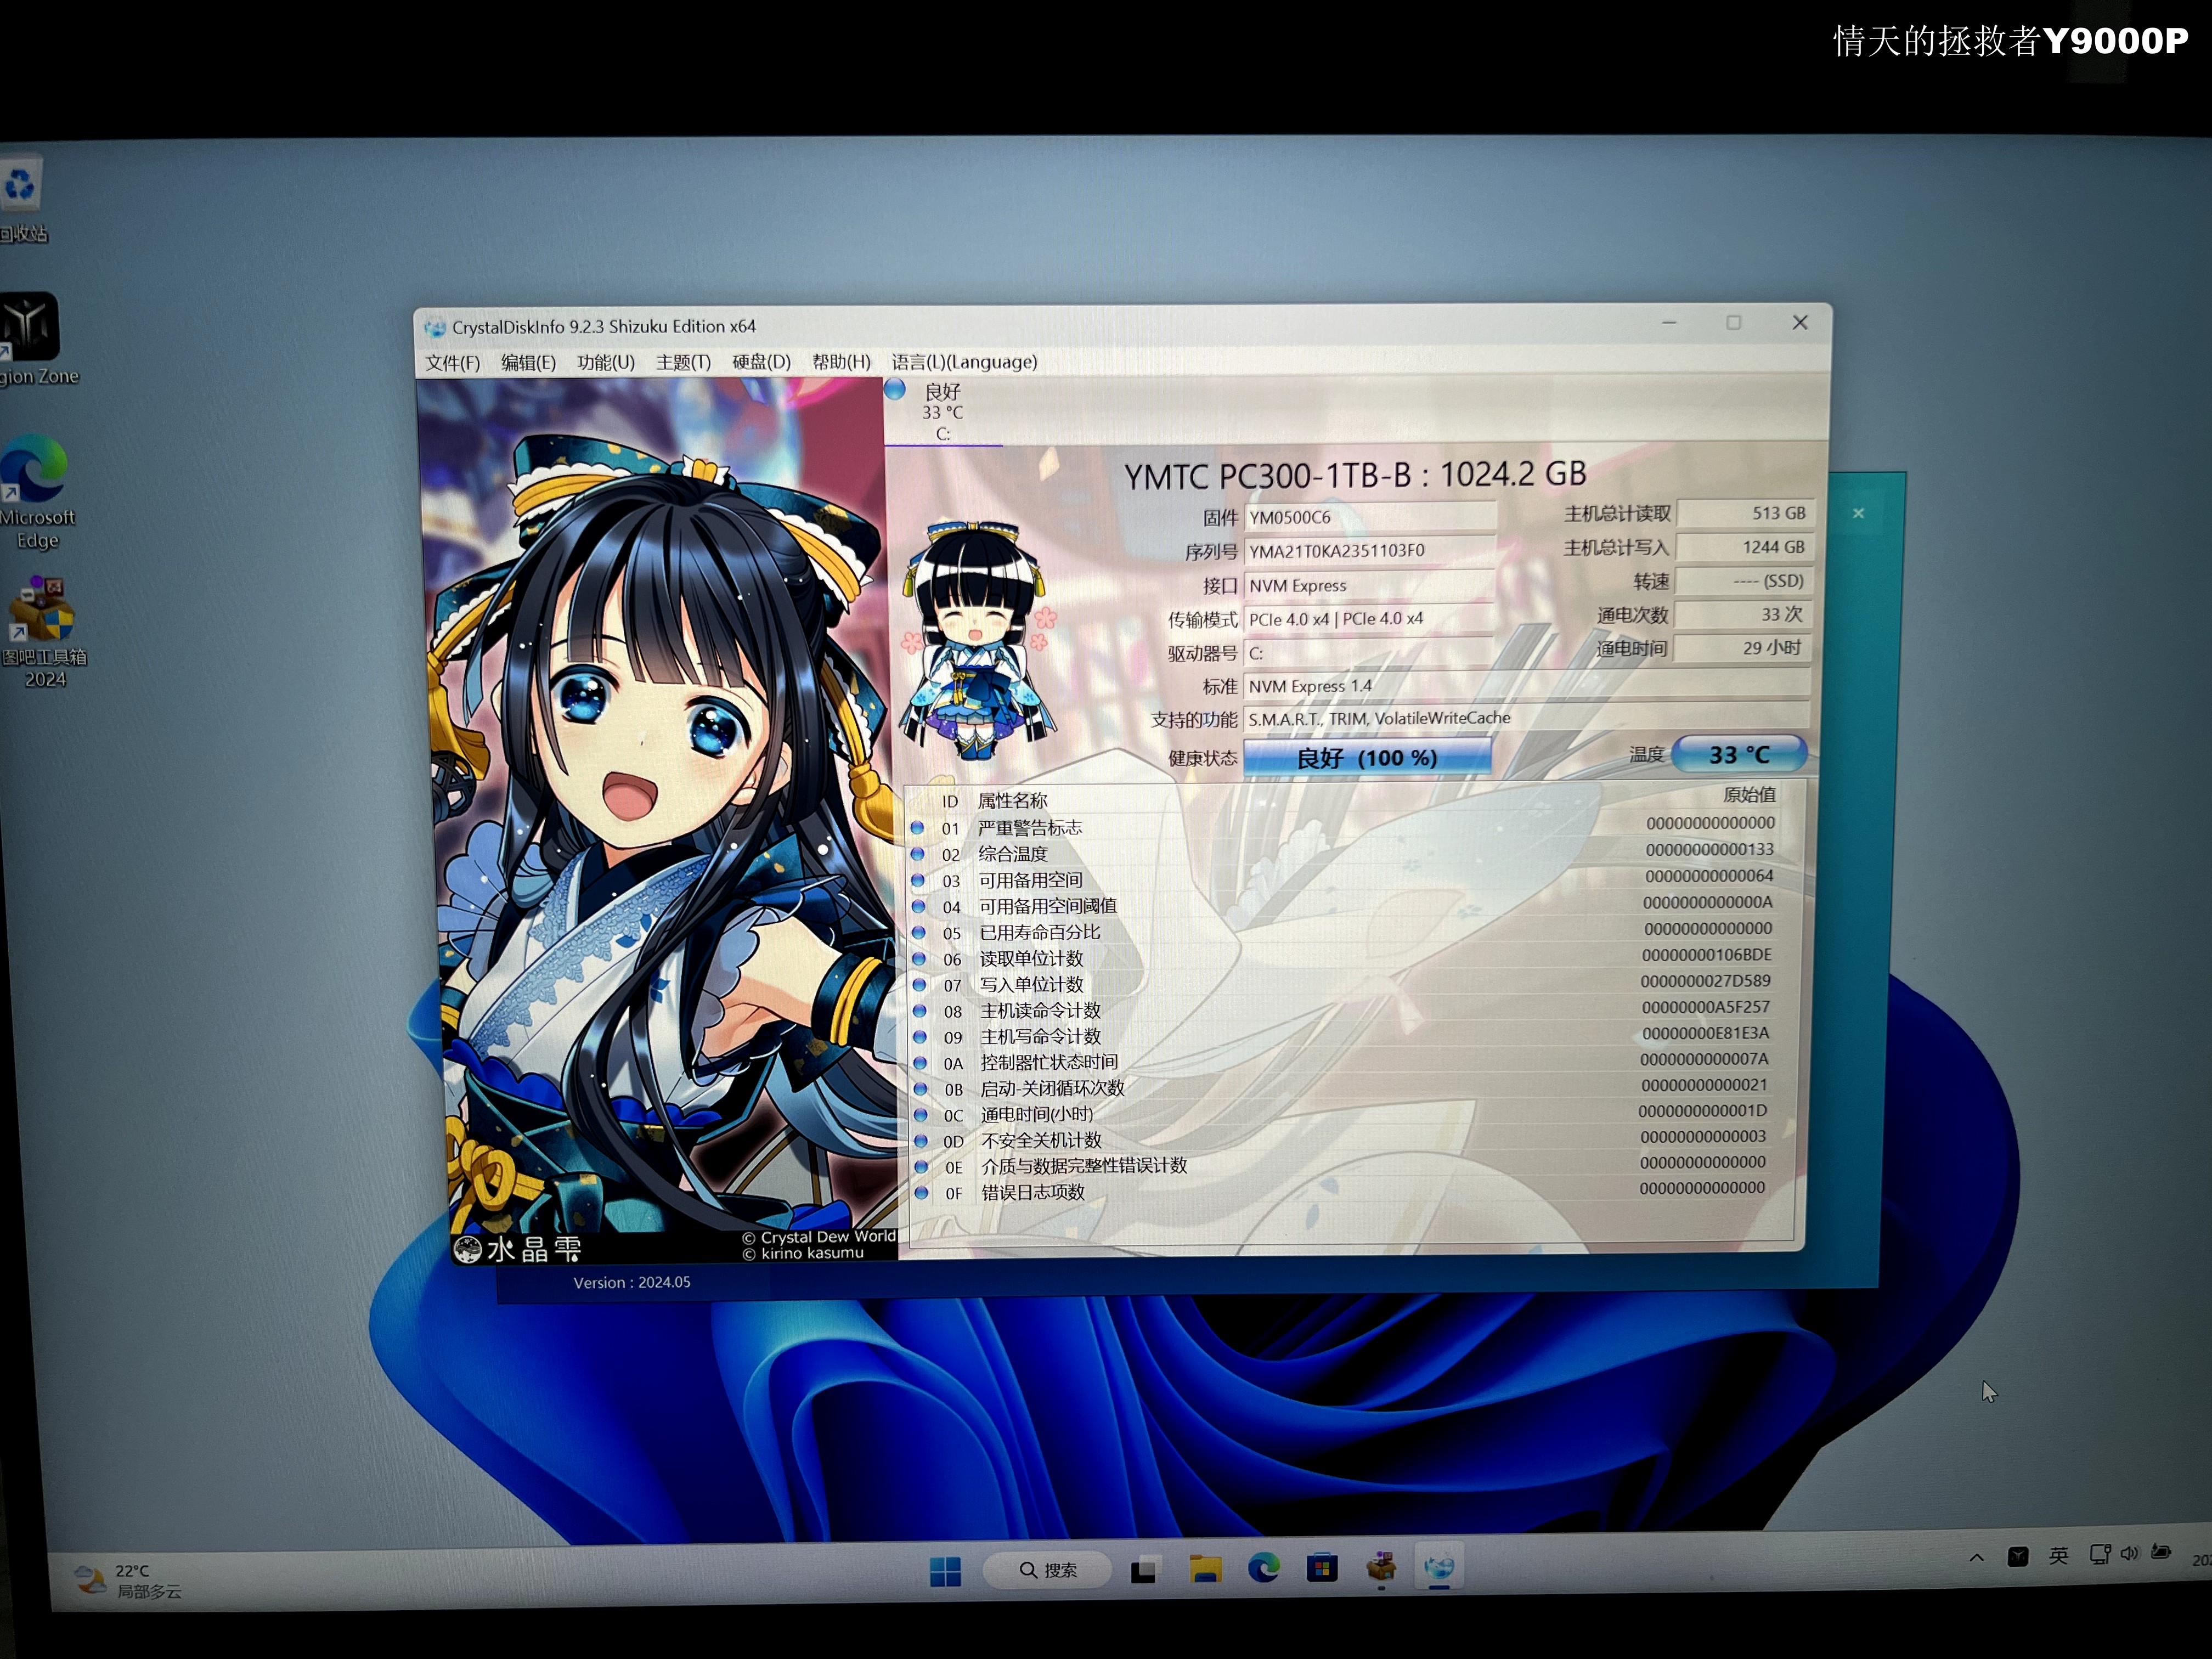Open the 帮助(H) menu
The width and height of the screenshot is (2212, 1659).
(841, 362)
